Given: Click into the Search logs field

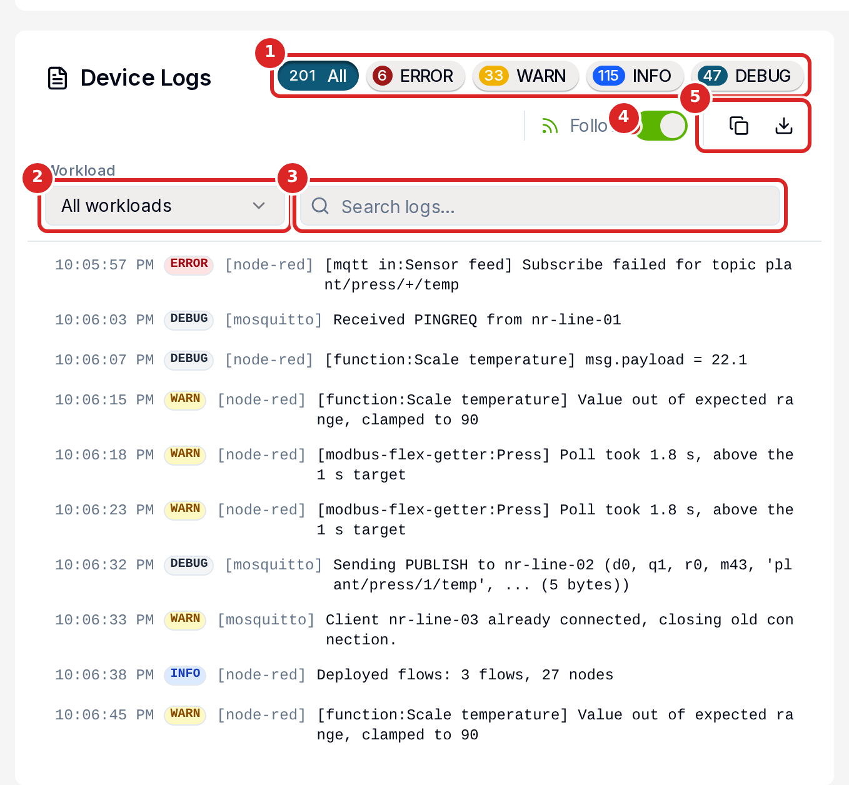Looking at the screenshot, I should pyautogui.click(x=540, y=206).
